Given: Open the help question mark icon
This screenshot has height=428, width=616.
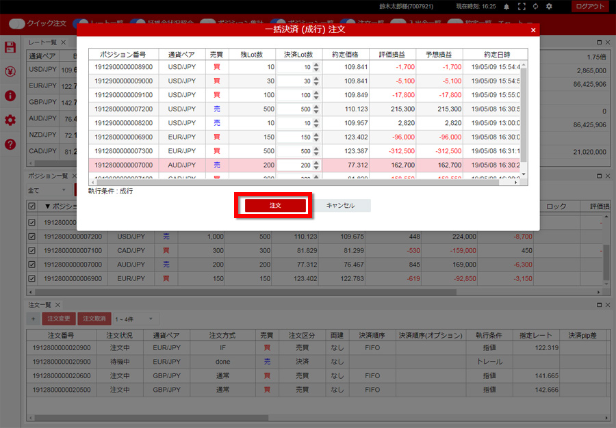Looking at the screenshot, I should (10, 144).
